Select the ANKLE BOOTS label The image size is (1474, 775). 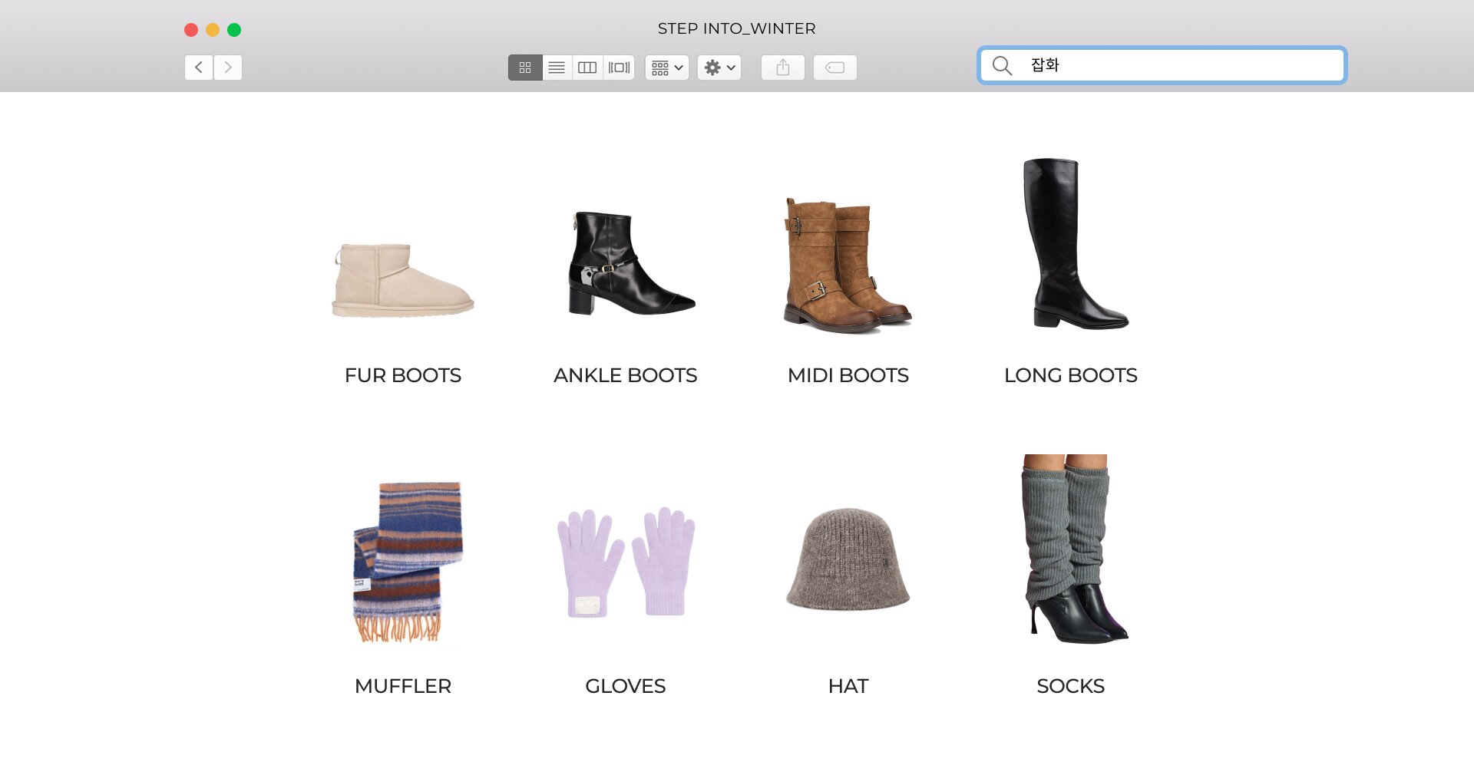625,375
